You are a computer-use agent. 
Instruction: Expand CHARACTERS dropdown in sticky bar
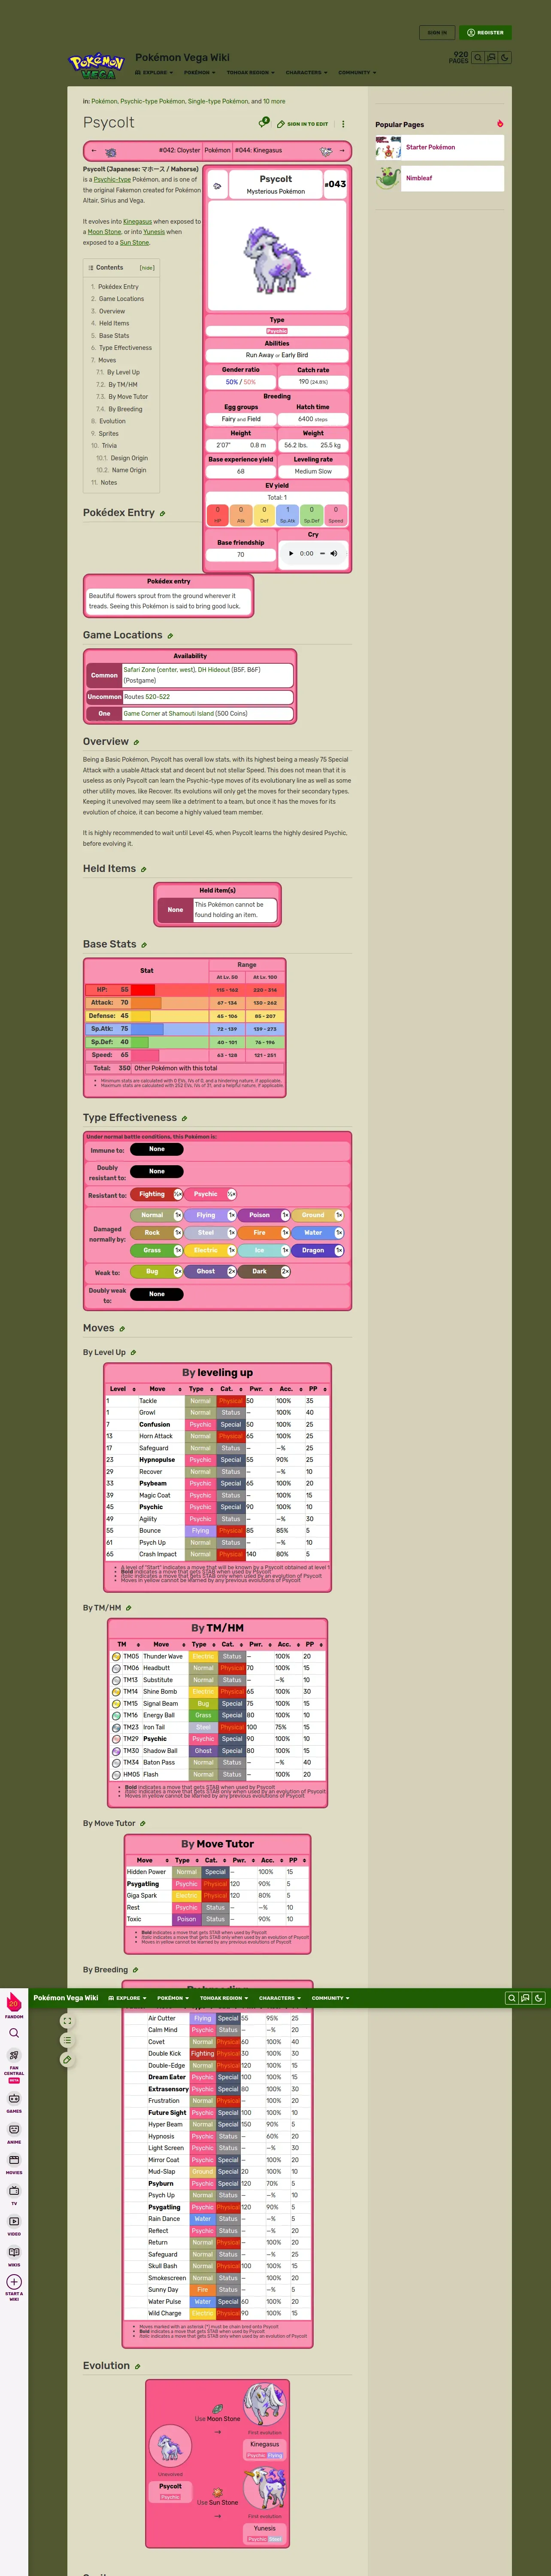[279, 1998]
